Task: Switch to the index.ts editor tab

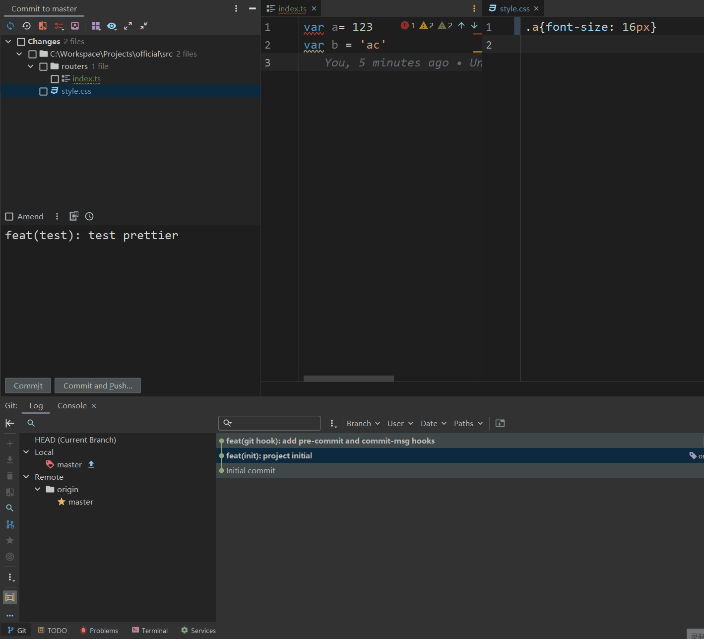Action: pos(292,8)
